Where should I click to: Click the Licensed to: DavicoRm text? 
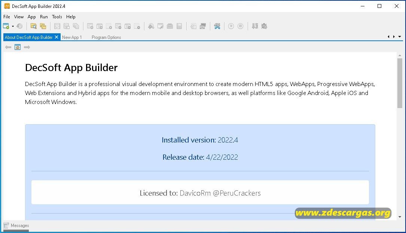click(x=200, y=193)
